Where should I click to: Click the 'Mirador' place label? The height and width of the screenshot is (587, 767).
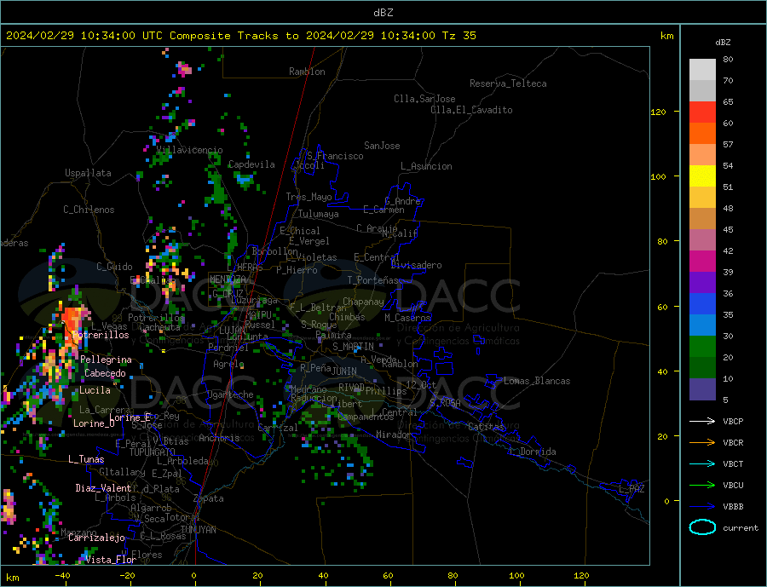coord(394,434)
